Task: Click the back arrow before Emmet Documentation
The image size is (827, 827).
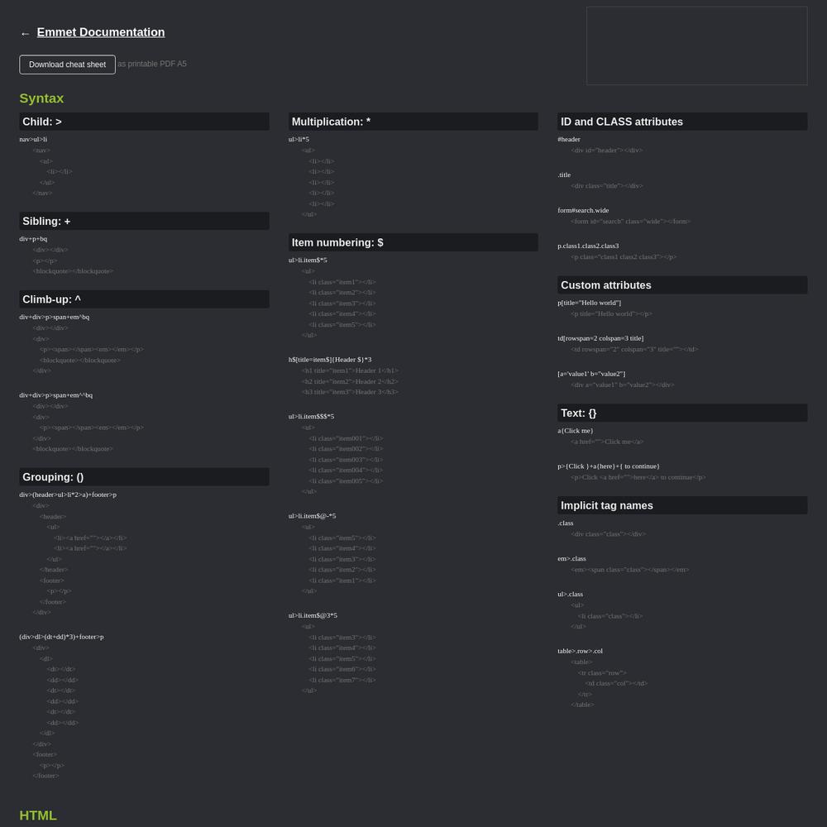Action: (25, 34)
